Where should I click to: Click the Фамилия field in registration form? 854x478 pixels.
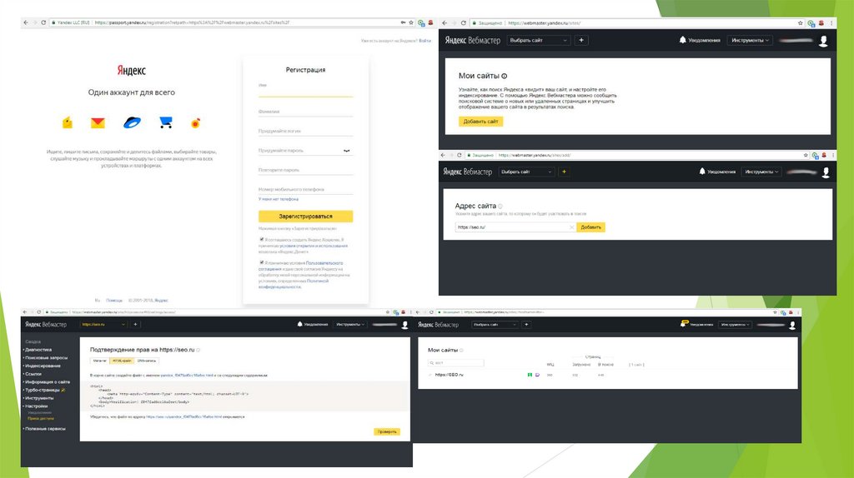pos(305,112)
